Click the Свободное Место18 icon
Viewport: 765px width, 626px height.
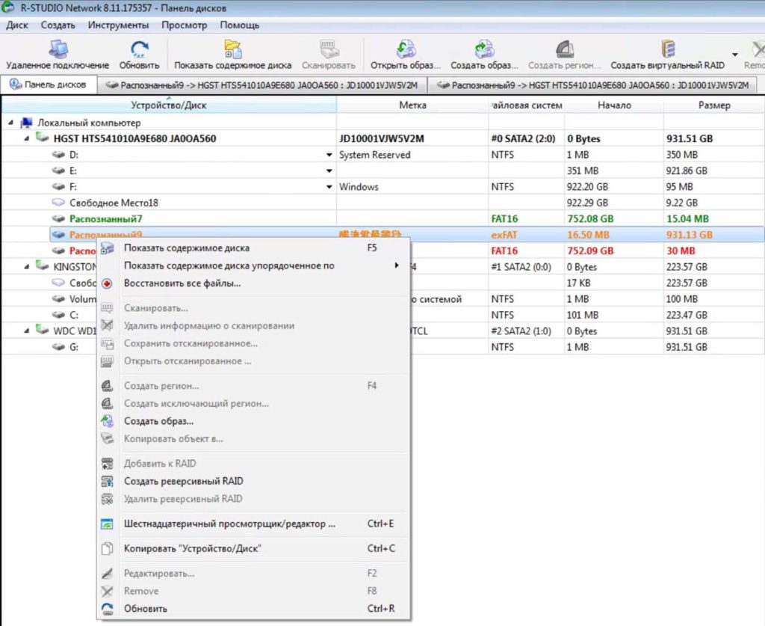pos(58,203)
